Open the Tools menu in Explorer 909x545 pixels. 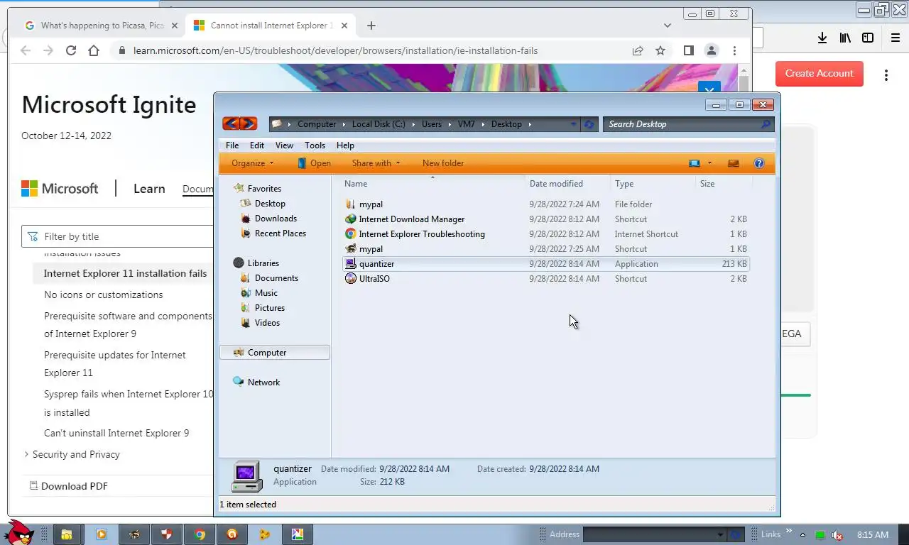[315, 145]
